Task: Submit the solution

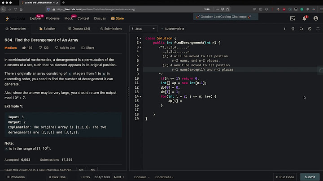Action: (310, 177)
